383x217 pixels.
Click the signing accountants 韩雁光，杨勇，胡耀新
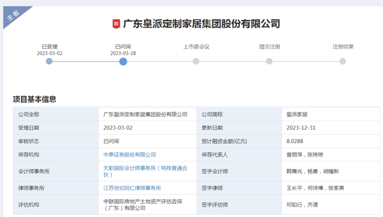pyautogui.click(x=313, y=172)
